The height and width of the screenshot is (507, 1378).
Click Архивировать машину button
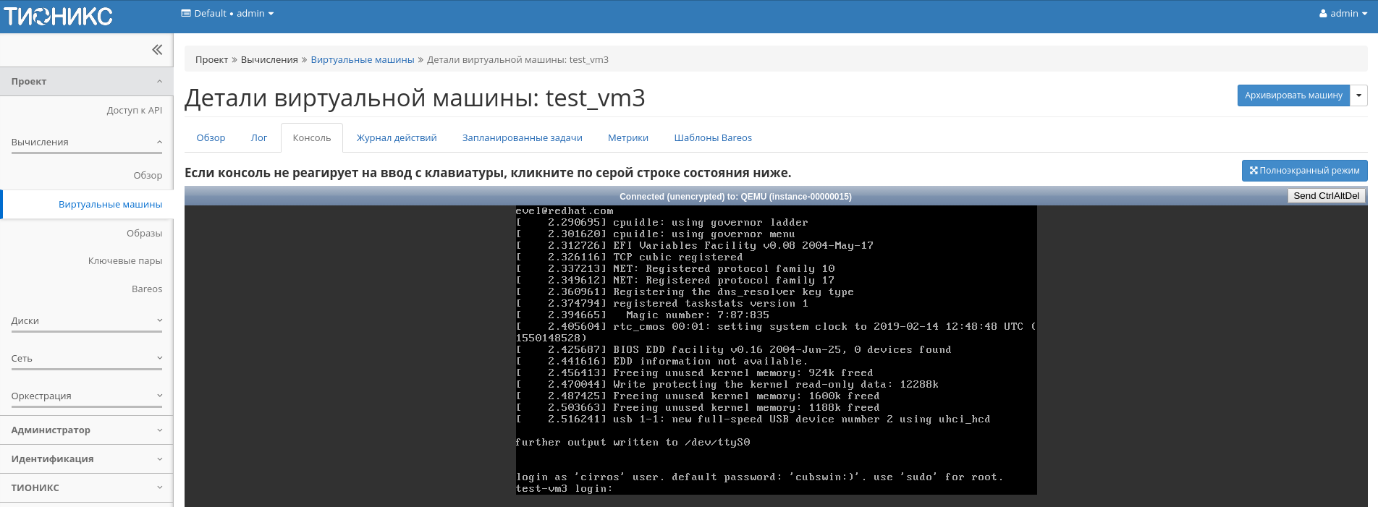click(1293, 95)
